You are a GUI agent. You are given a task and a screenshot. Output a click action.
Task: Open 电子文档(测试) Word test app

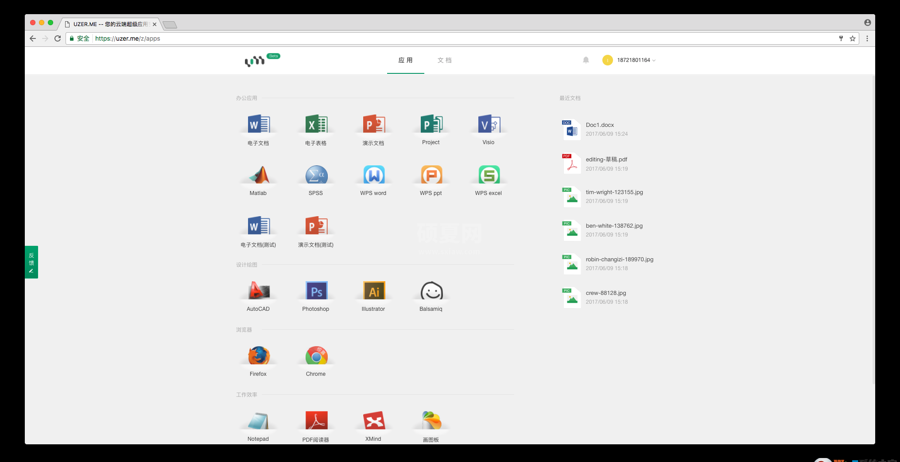(x=259, y=226)
